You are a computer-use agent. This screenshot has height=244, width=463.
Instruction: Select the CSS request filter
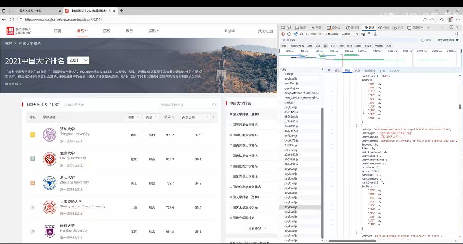pyautogui.click(x=318, y=46)
